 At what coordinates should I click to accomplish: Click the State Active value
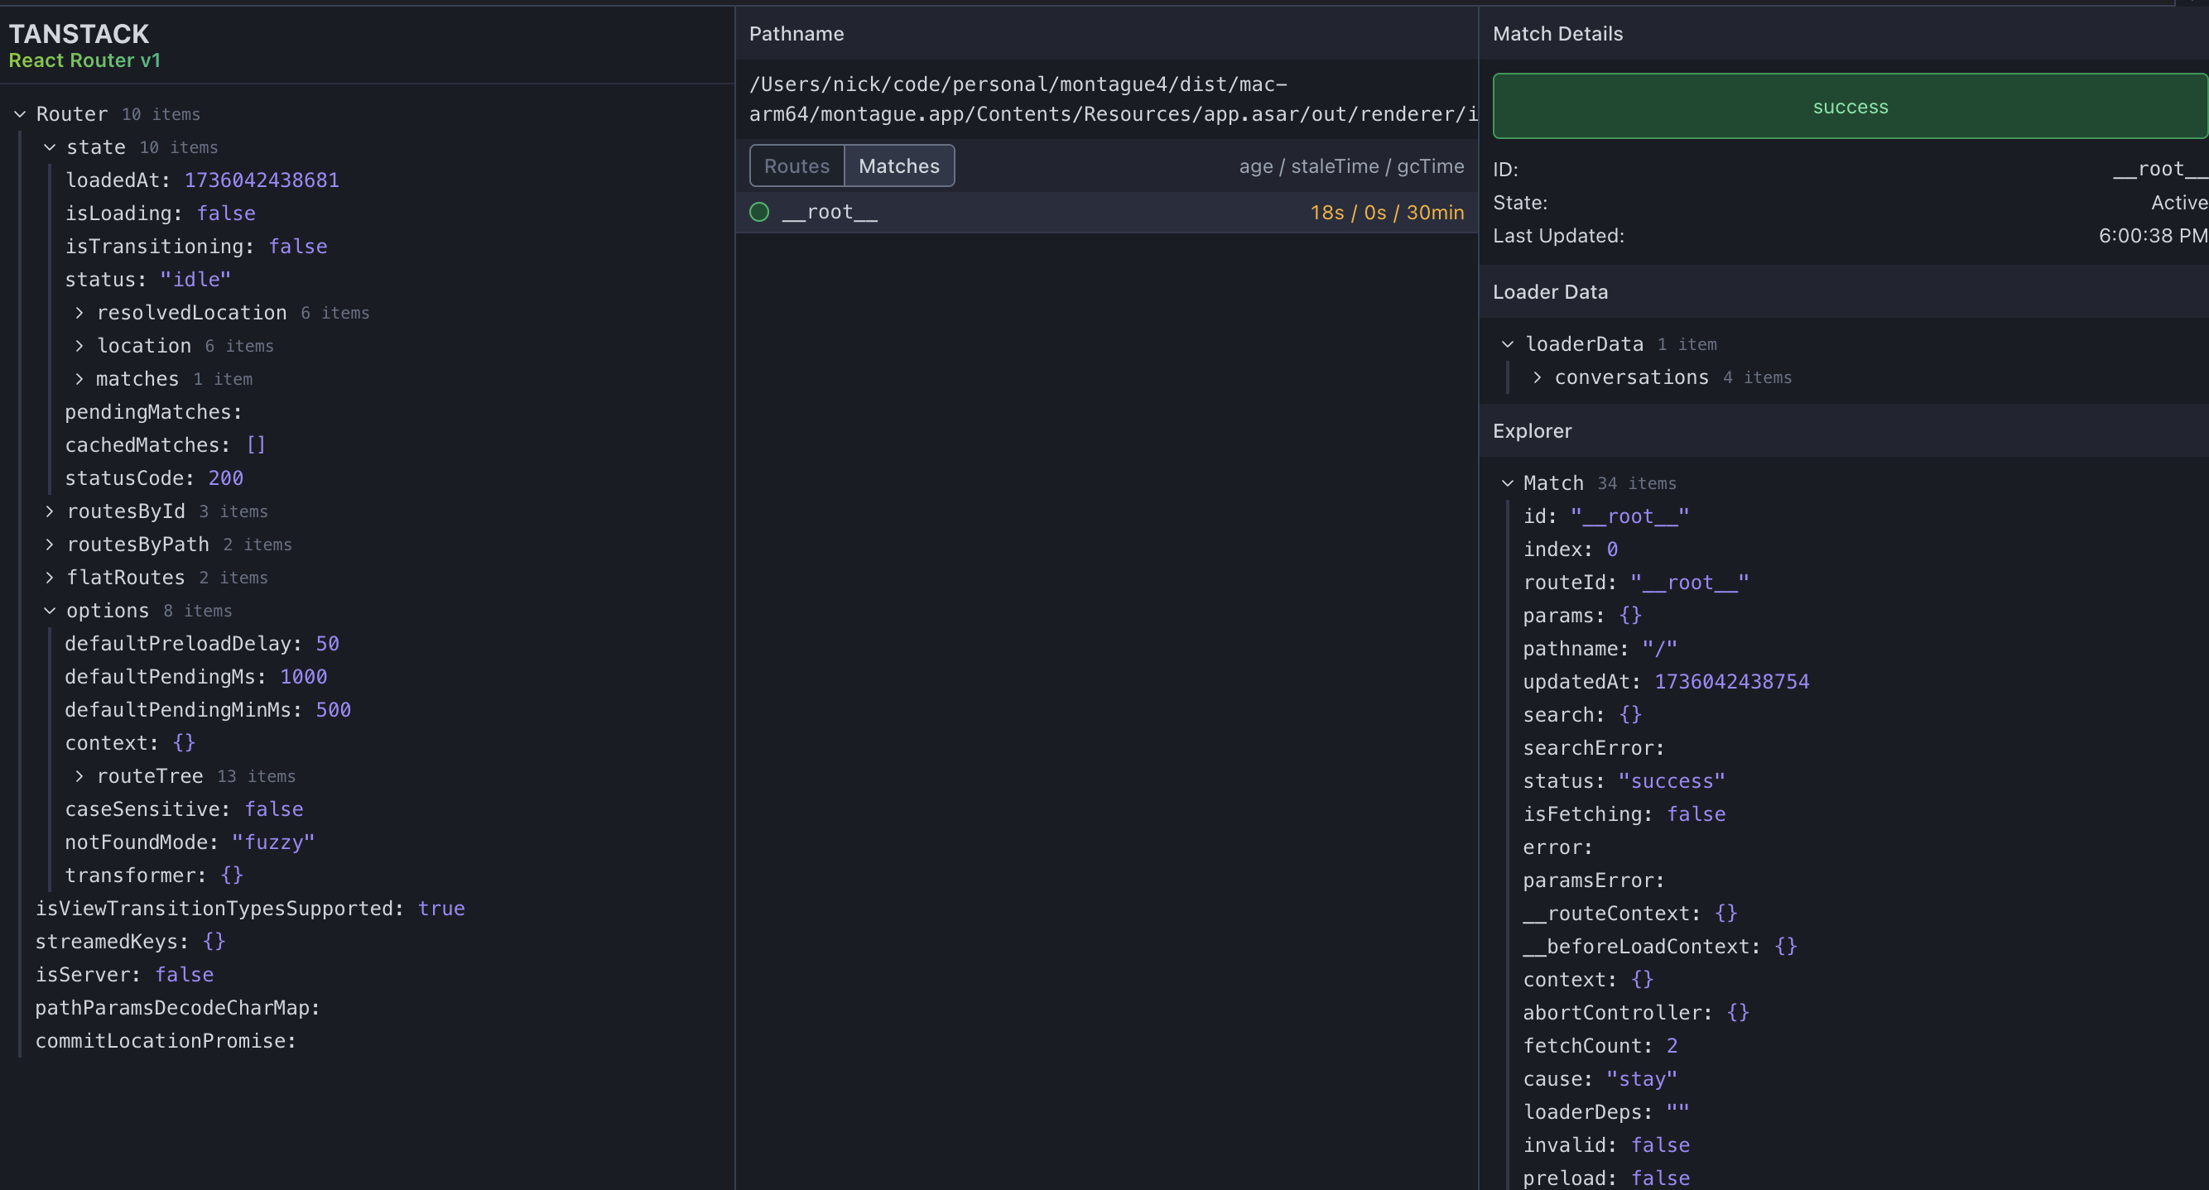click(x=2179, y=203)
